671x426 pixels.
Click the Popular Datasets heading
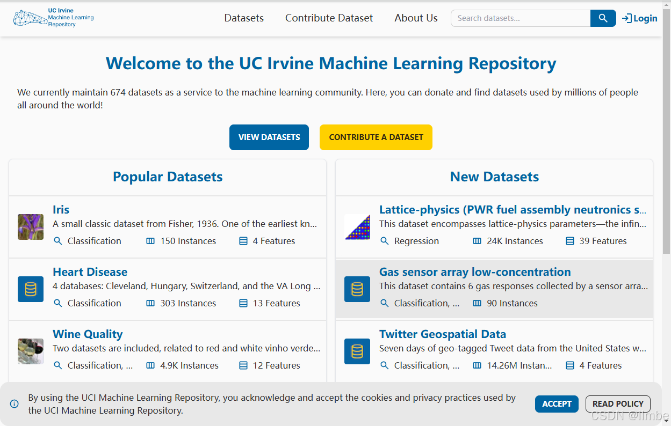point(168,177)
